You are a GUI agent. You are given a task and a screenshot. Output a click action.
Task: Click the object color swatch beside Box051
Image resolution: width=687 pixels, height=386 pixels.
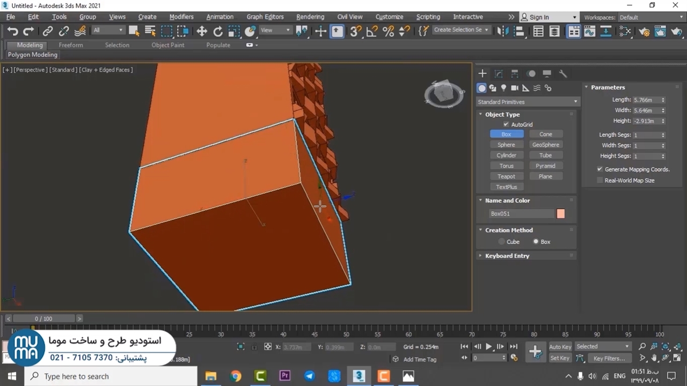pyautogui.click(x=560, y=214)
